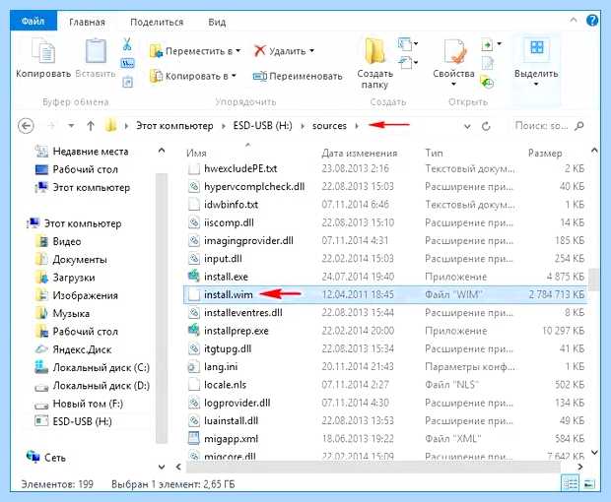
Task: Click the Copy path icon below scissors
Action: tap(127, 63)
